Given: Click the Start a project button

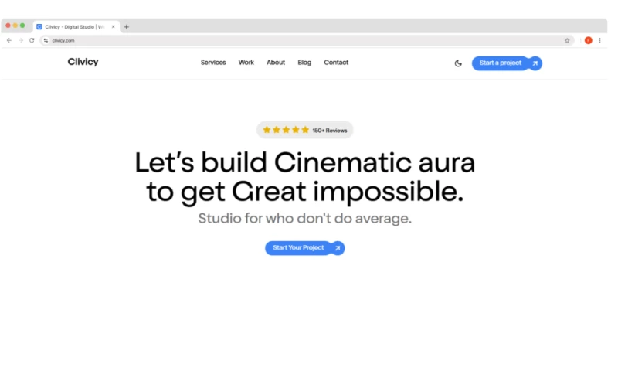Looking at the screenshot, I should (x=507, y=63).
